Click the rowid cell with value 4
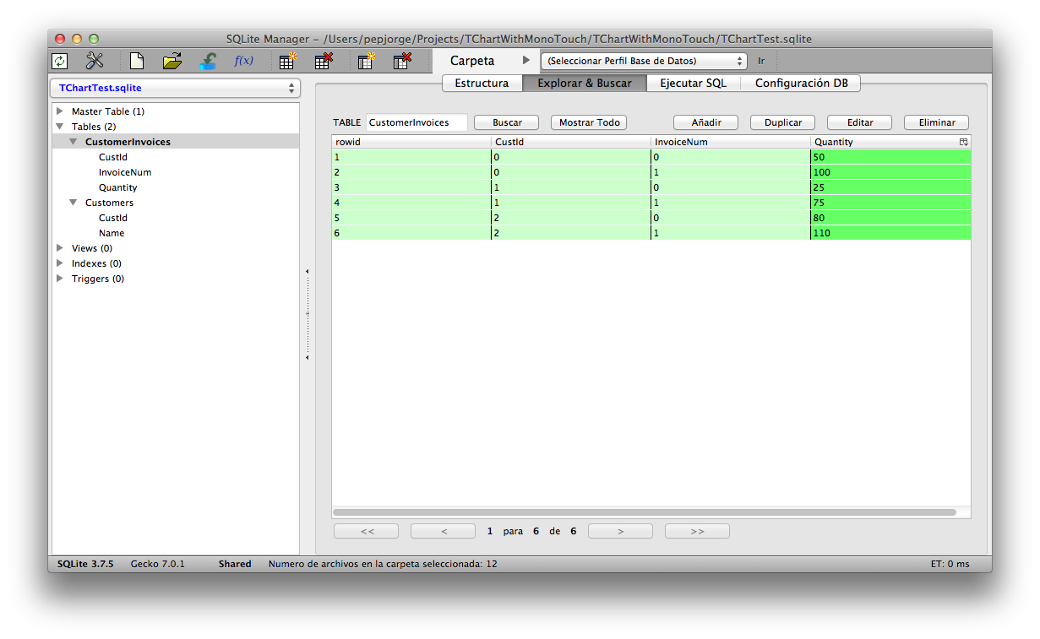 [411, 203]
